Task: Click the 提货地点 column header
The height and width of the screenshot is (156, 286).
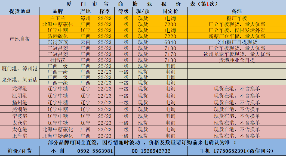Action: click(20, 11)
